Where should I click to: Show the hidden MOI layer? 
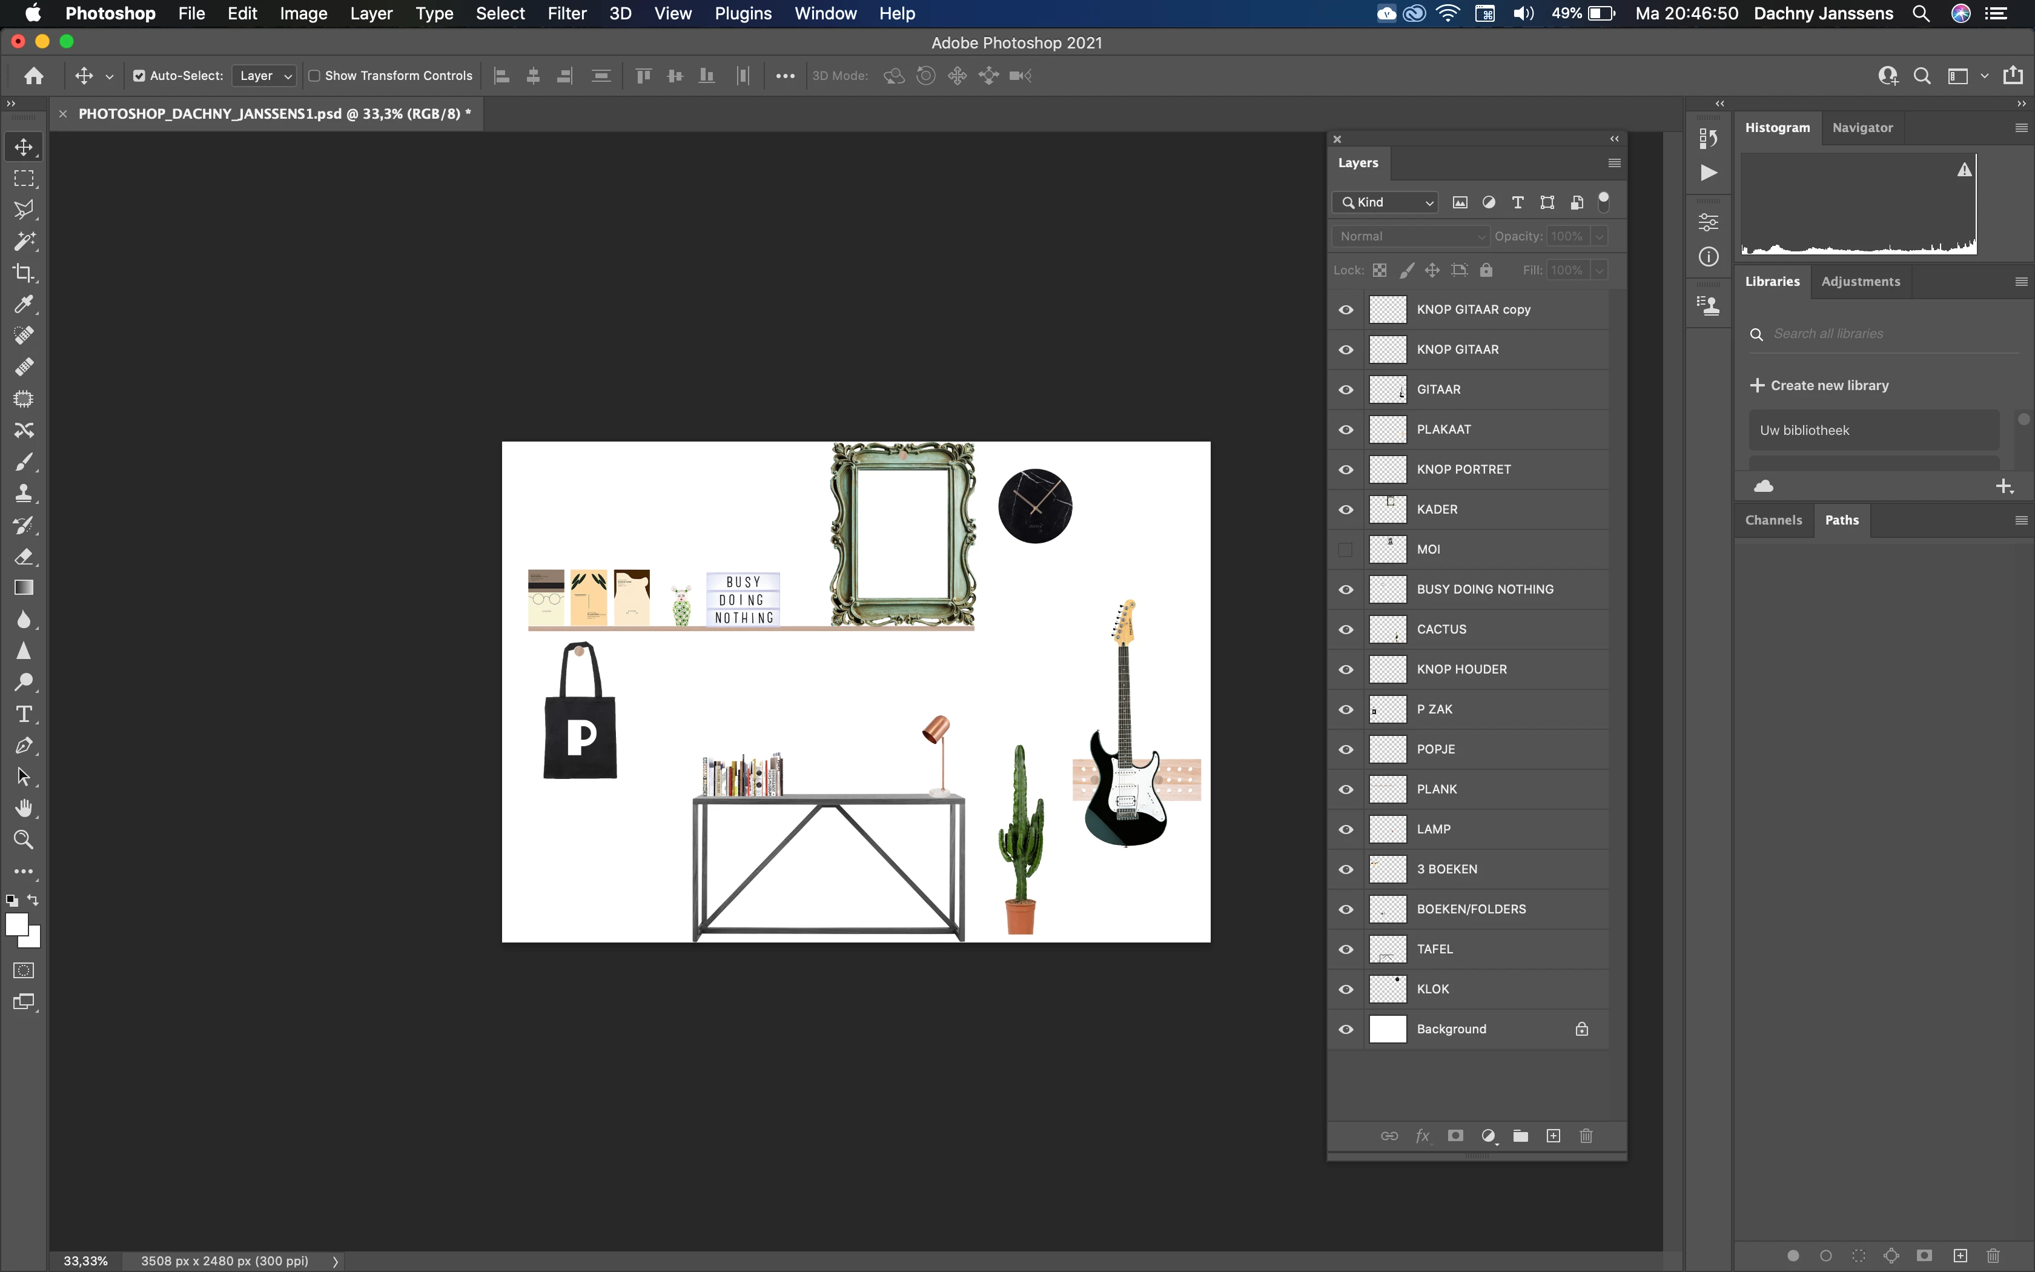tap(1345, 549)
